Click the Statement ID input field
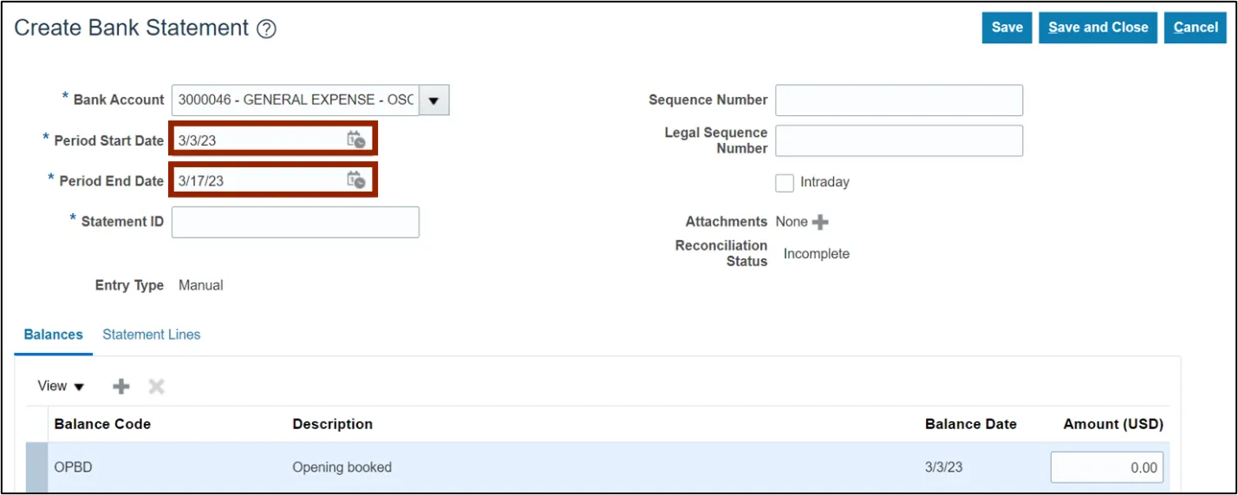 click(x=295, y=222)
